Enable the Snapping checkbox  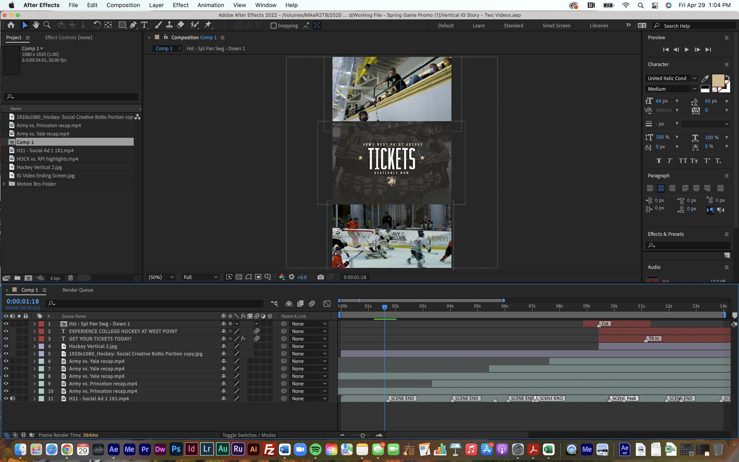pyautogui.click(x=273, y=26)
